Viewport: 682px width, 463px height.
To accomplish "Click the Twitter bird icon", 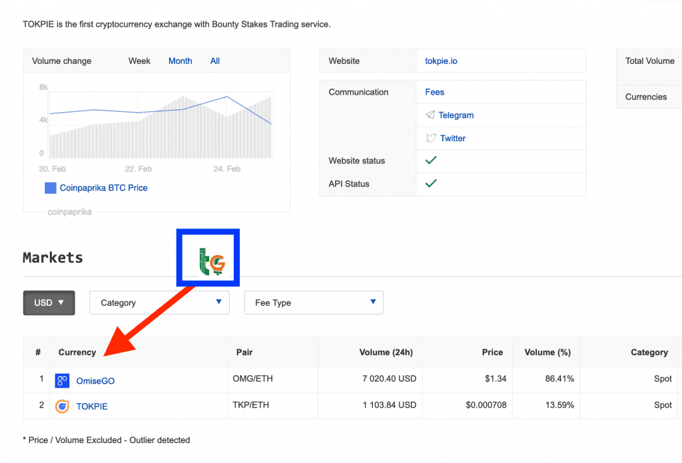I will 431,138.
